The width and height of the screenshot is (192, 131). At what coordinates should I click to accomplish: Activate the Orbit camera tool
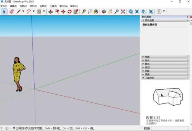pos(104,12)
